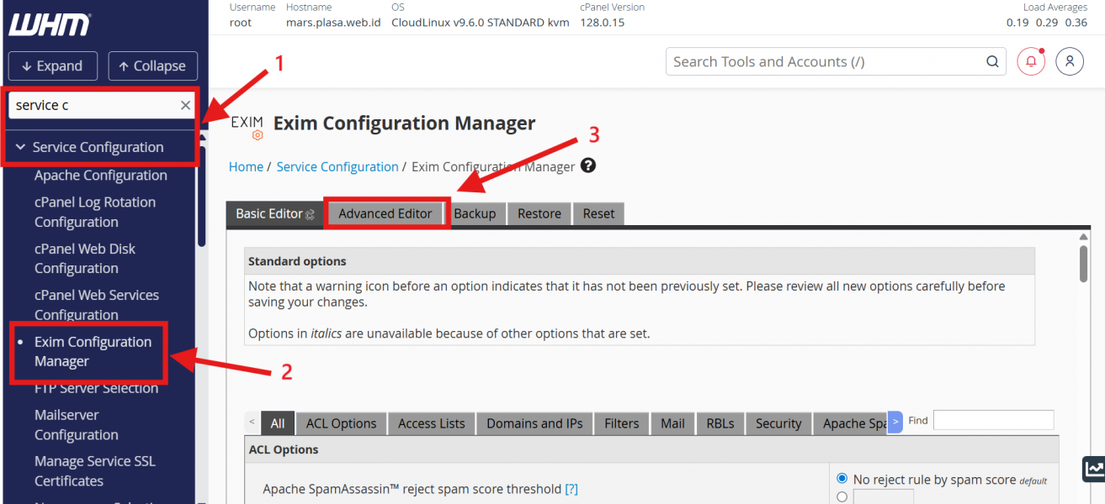Screen dimensions: 1105x504
Task: Open the spam score threshold help link
Action: pyautogui.click(x=571, y=489)
